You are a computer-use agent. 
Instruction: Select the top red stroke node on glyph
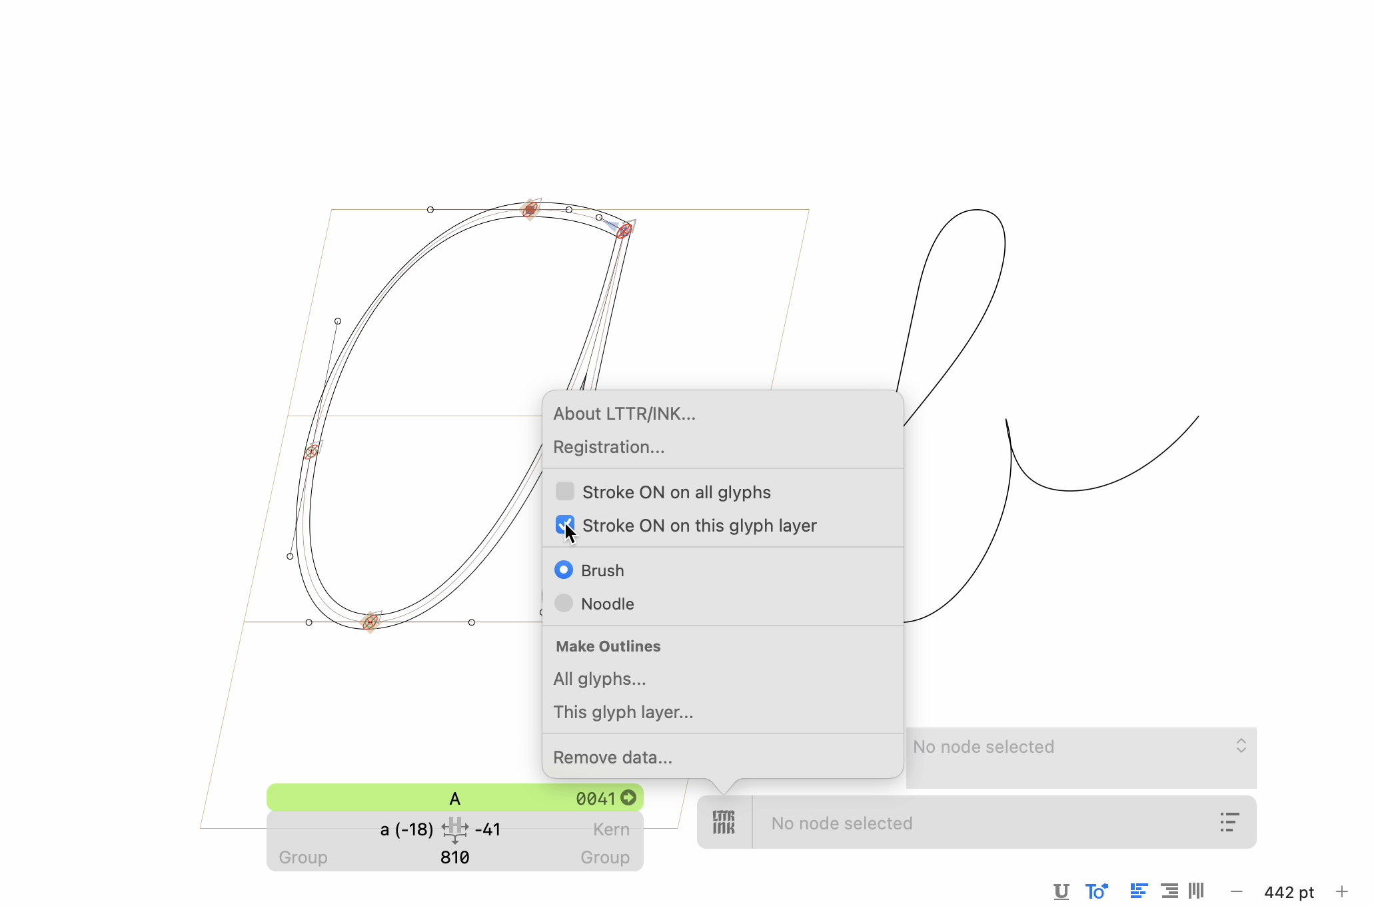tap(530, 210)
